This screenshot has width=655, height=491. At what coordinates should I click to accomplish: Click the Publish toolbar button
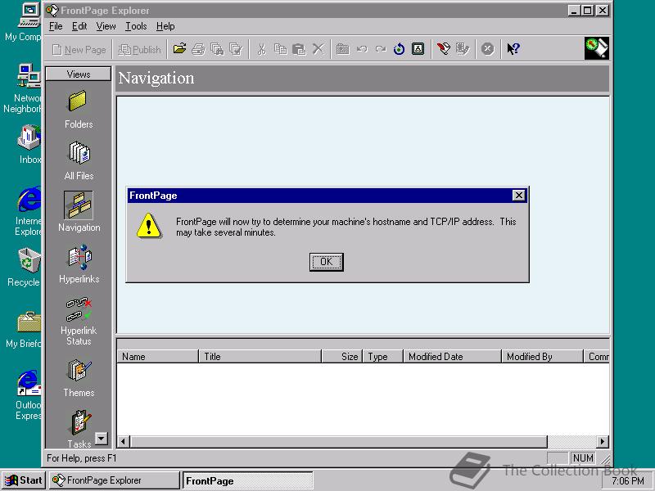139,50
